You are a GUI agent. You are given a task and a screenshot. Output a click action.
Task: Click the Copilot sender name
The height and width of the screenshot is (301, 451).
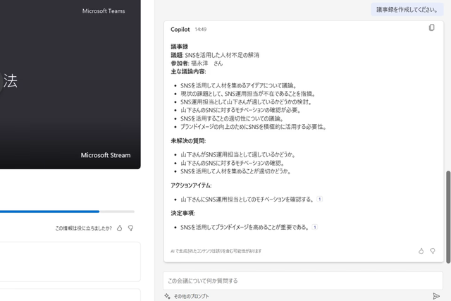pos(180,29)
